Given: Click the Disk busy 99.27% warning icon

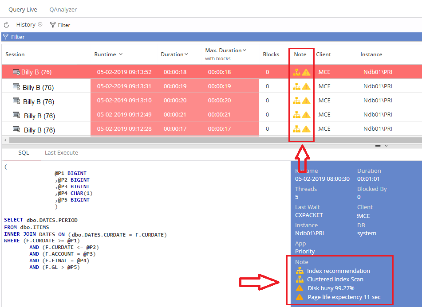Looking at the screenshot, I should (299, 288).
